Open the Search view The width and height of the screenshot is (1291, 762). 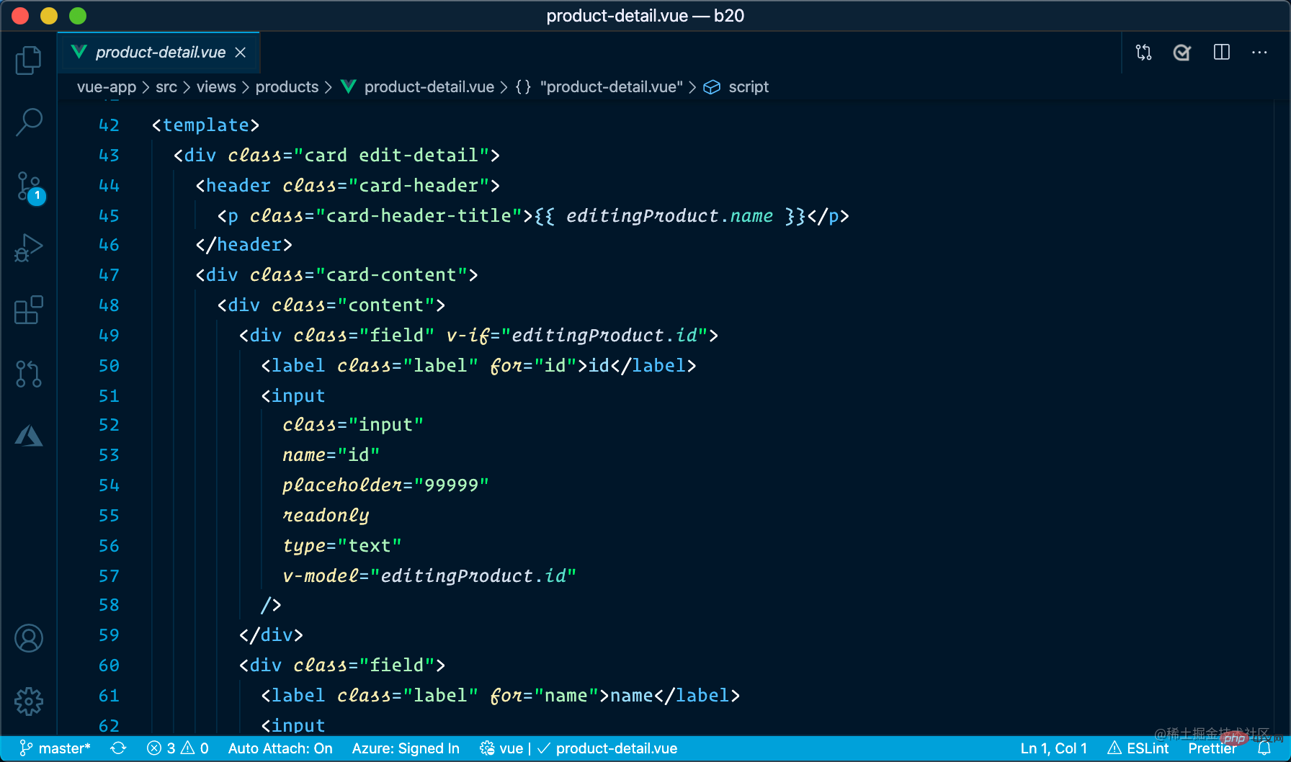pyautogui.click(x=28, y=123)
